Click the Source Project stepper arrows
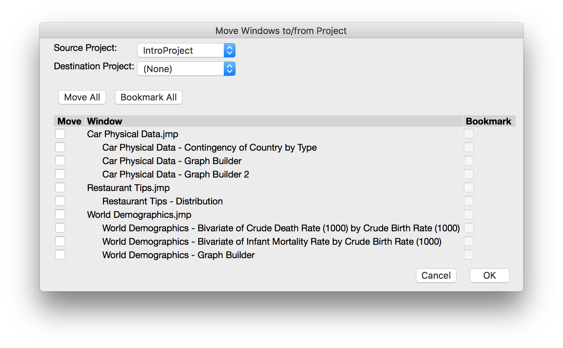The image size is (563, 348). click(229, 50)
